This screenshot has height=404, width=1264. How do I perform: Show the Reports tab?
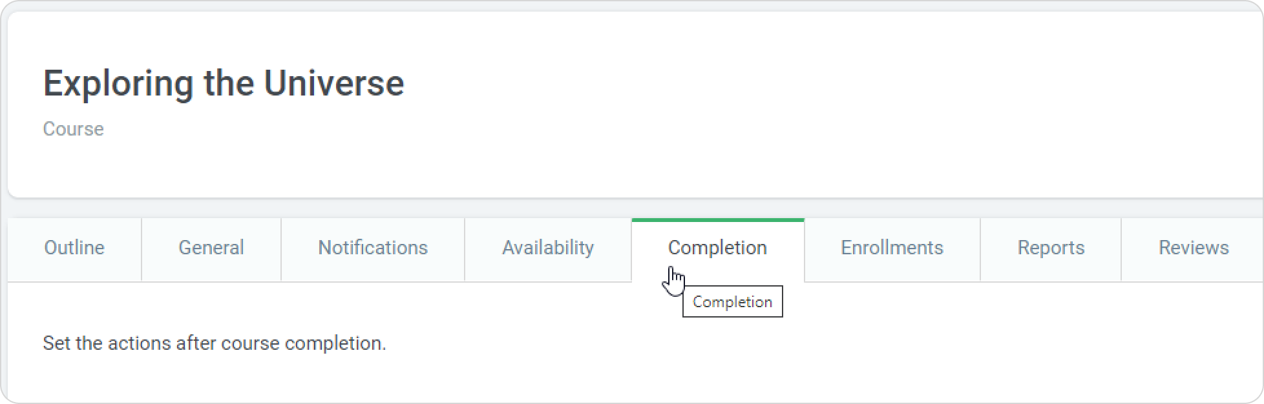click(x=1051, y=248)
